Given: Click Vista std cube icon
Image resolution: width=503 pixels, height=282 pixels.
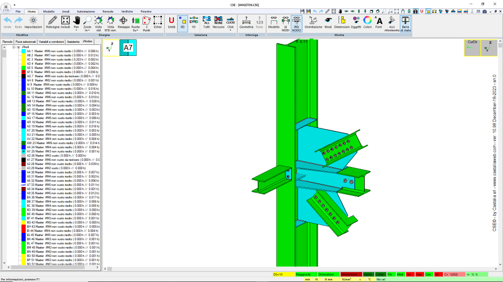Looking at the screenshot, I should [99, 21].
